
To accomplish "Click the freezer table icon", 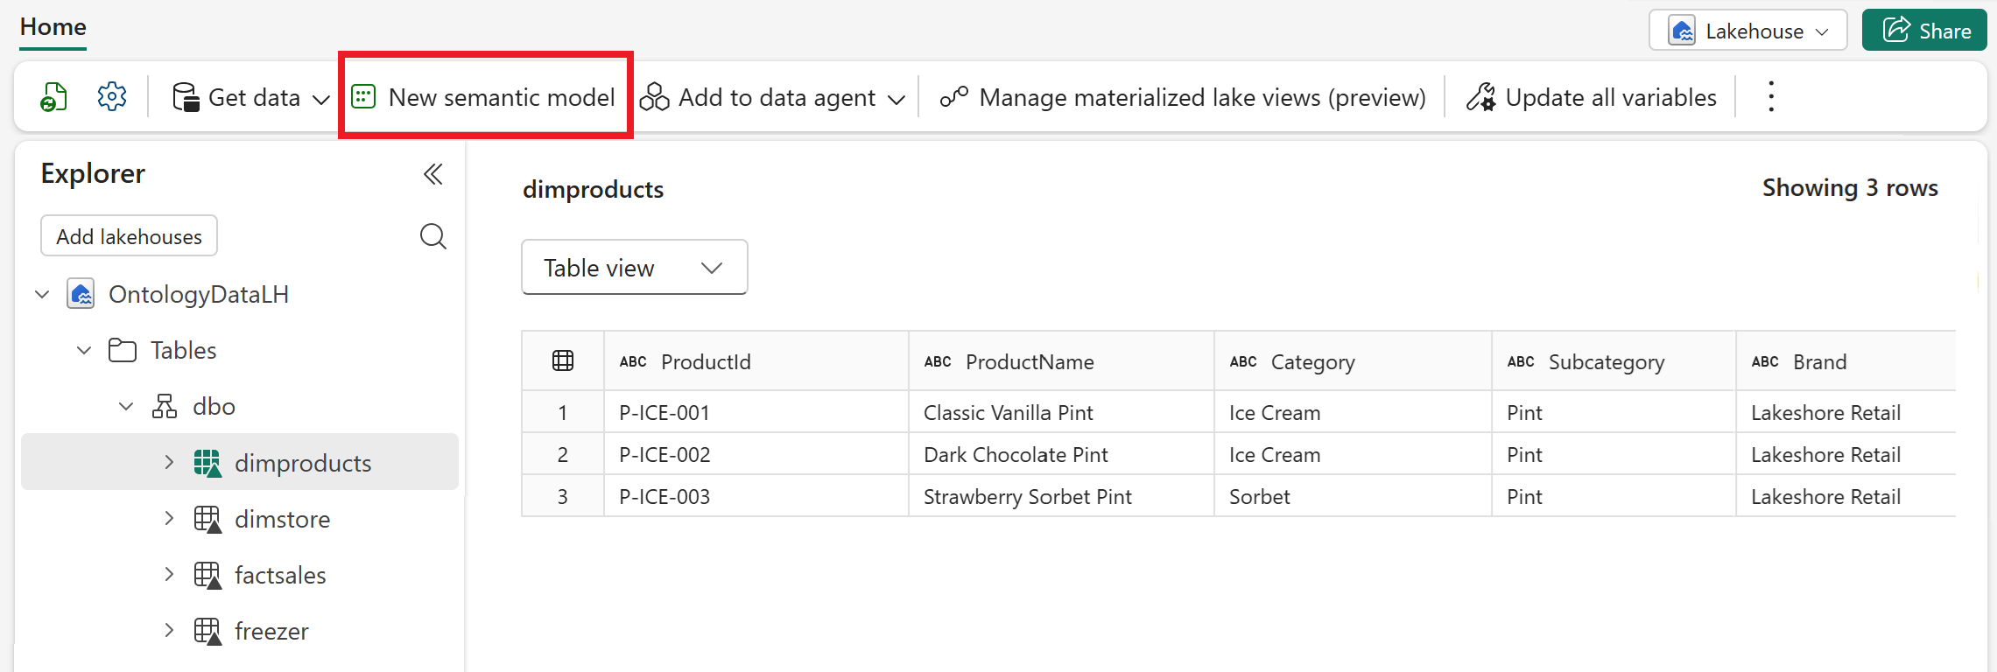I will pyautogui.click(x=207, y=631).
